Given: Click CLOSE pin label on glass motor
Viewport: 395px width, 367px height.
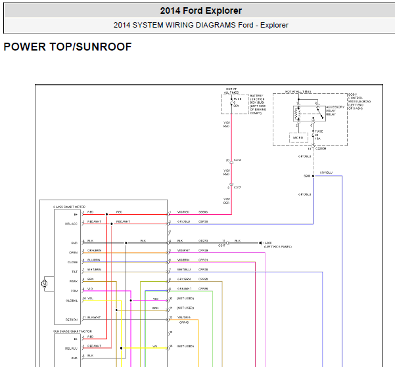Looking at the screenshot, I should (72, 263).
